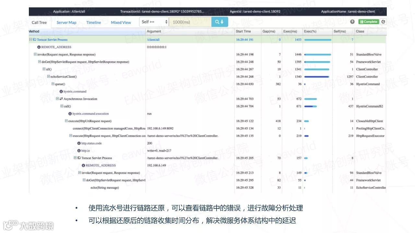Collapse the Tomcat Servlet Process /client/all node

(31, 39)
